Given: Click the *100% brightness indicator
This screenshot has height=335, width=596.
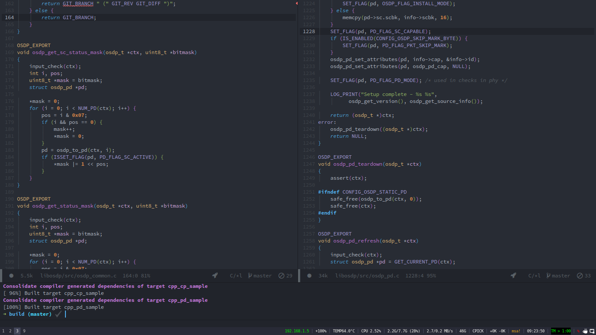Looking at the screenshot, I should pyautogui.click(x=321, y=331).
